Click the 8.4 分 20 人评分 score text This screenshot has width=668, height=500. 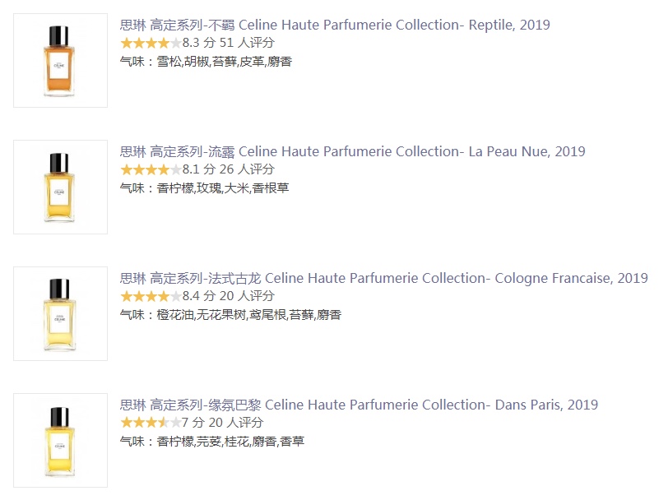point(229,296)
